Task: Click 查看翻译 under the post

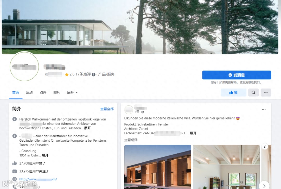Action: [x=131, y=140]
